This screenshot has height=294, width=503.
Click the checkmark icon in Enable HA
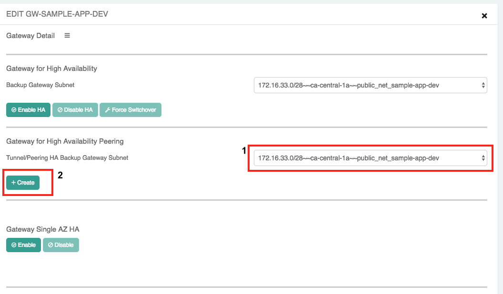(14, 110)
